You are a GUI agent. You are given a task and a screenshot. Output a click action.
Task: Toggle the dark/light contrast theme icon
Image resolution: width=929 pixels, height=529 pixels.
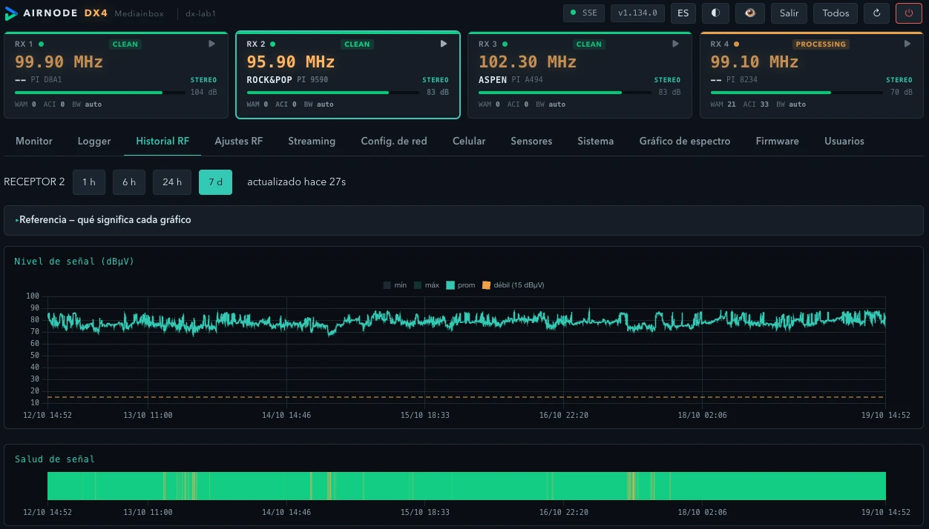tap(715, 13)
